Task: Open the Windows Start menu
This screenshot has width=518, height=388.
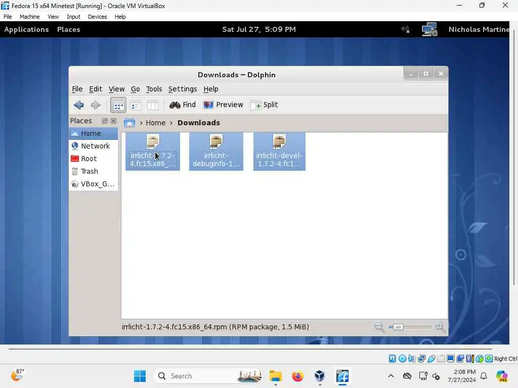Action: click(x=140, y=376)
